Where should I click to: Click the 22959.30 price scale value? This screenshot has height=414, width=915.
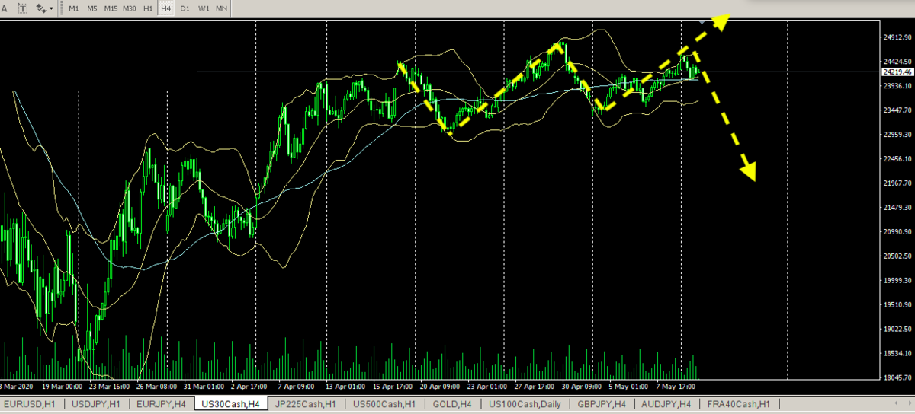[897, 135]
